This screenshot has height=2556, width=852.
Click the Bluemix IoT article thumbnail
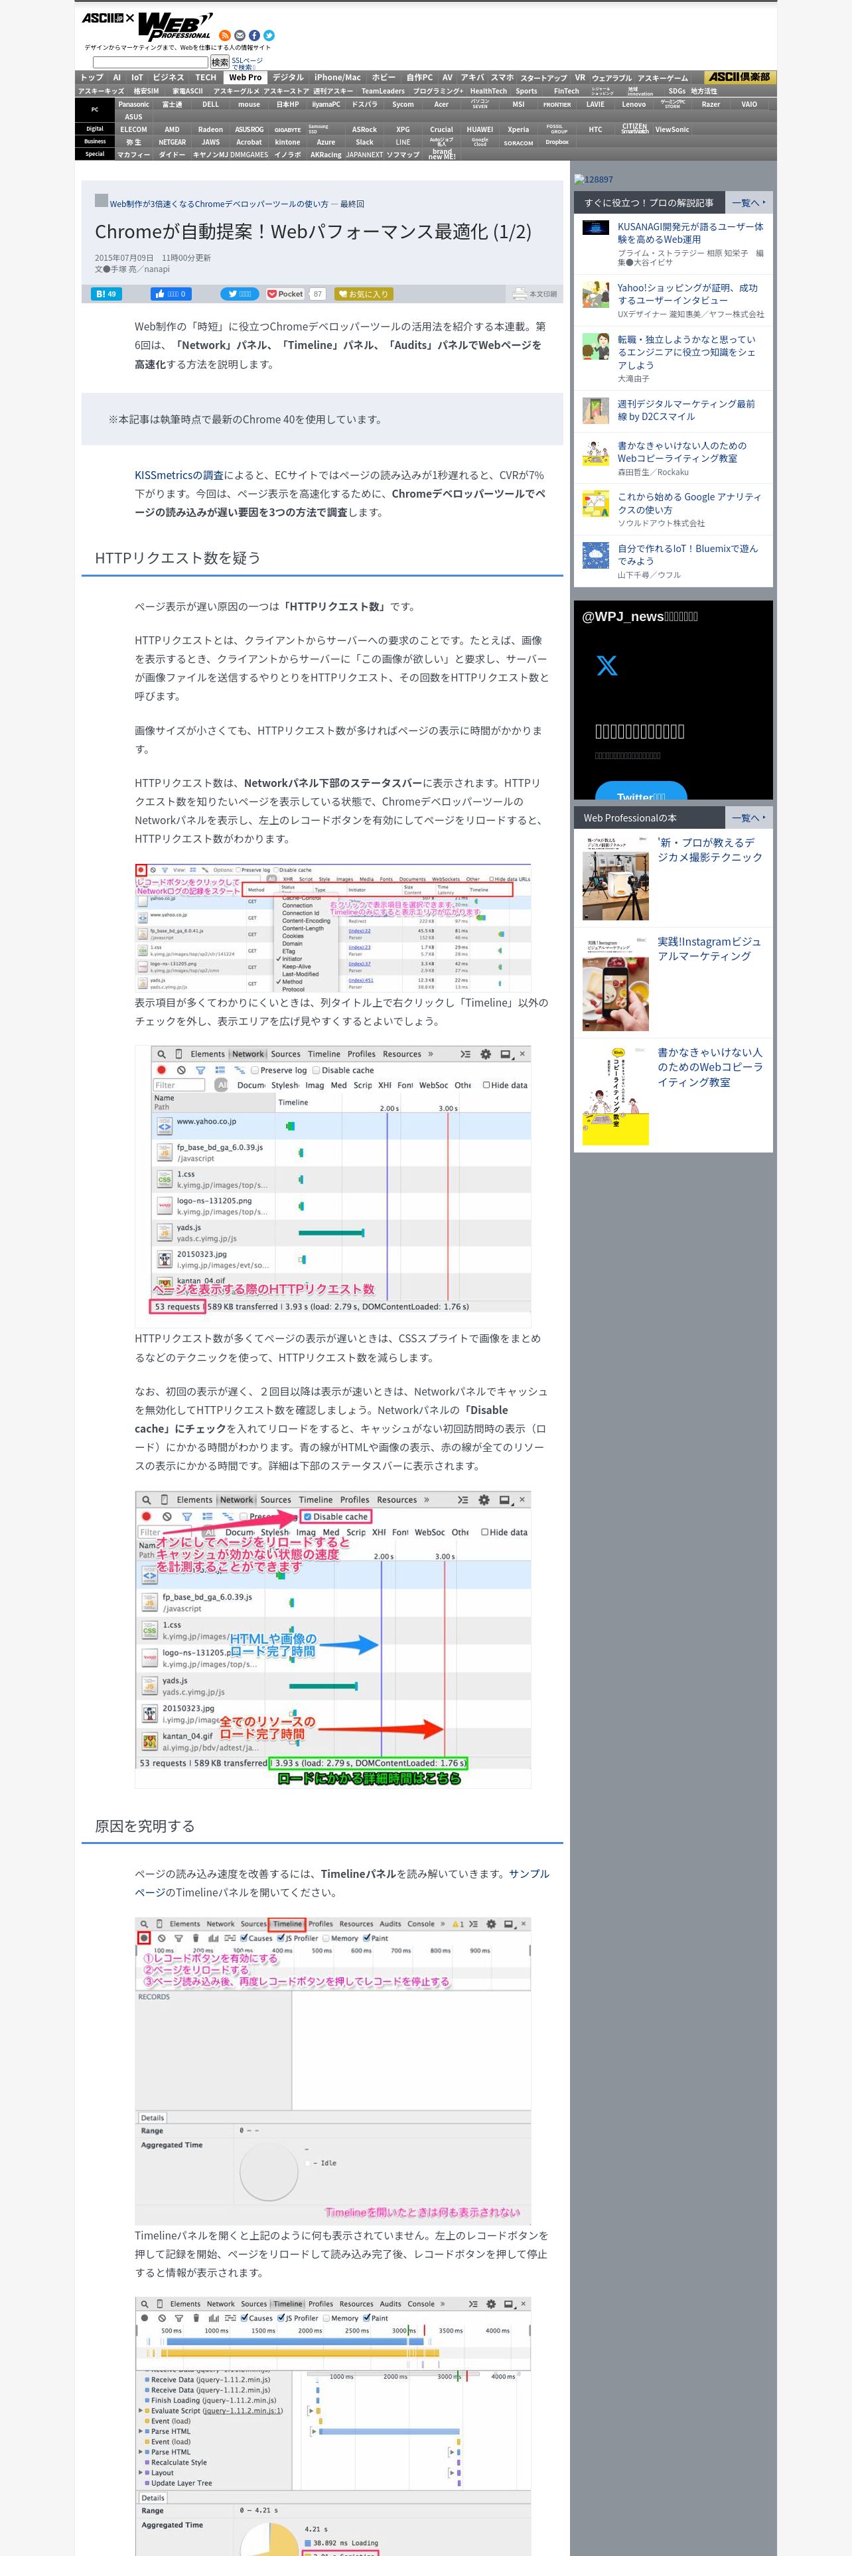tap(595, 555)
